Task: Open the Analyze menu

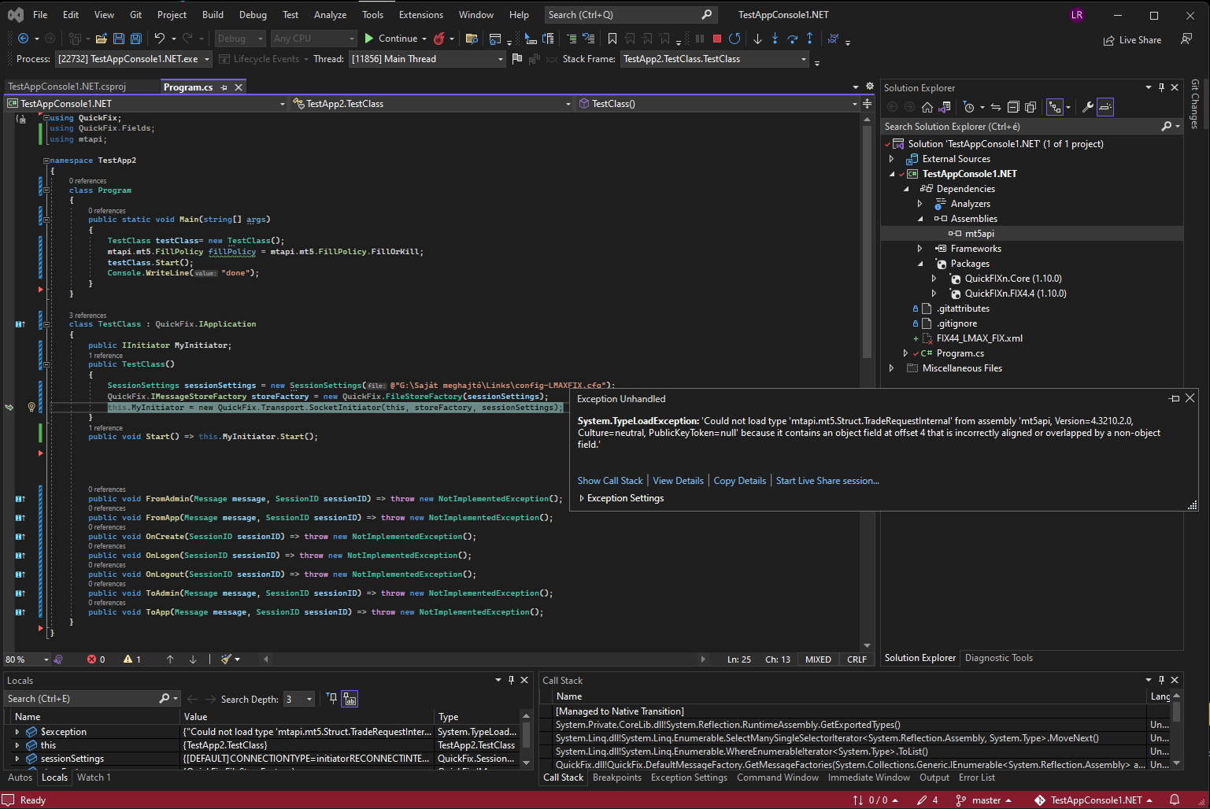Action: click(330, 15)
